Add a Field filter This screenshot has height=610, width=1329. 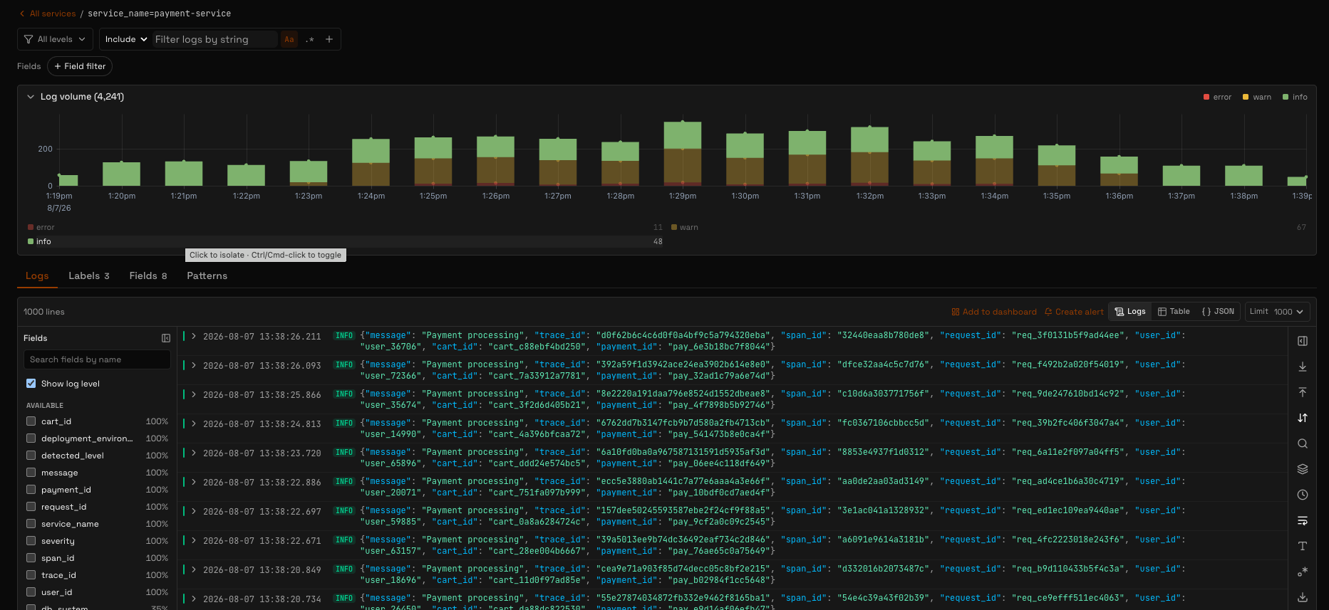(x=80, y=66)
